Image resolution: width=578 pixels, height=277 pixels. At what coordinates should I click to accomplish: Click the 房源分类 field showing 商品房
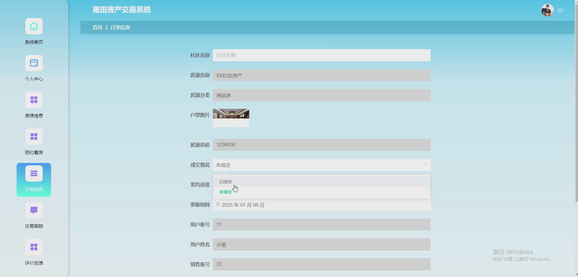click(322, 95)
